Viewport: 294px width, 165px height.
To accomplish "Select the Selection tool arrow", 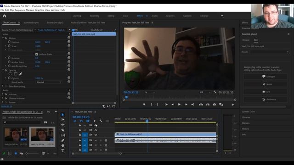I will pos(63,115).
